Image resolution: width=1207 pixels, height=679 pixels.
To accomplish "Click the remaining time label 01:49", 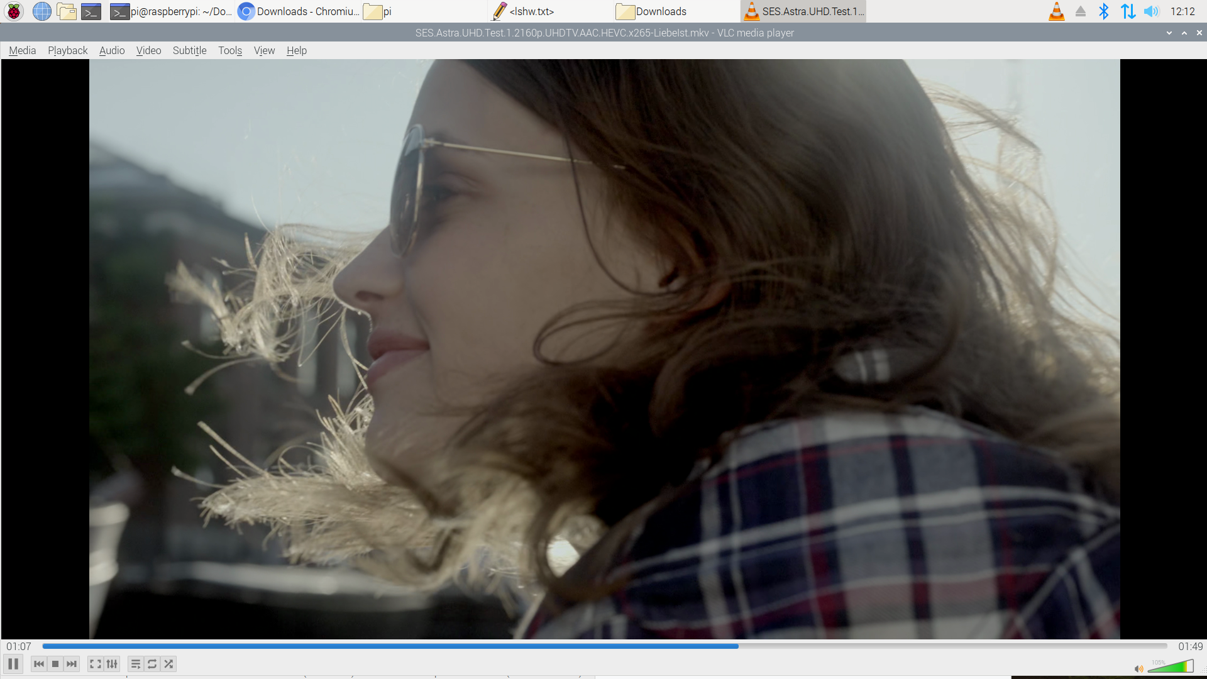I will (x=1190, y=646).
